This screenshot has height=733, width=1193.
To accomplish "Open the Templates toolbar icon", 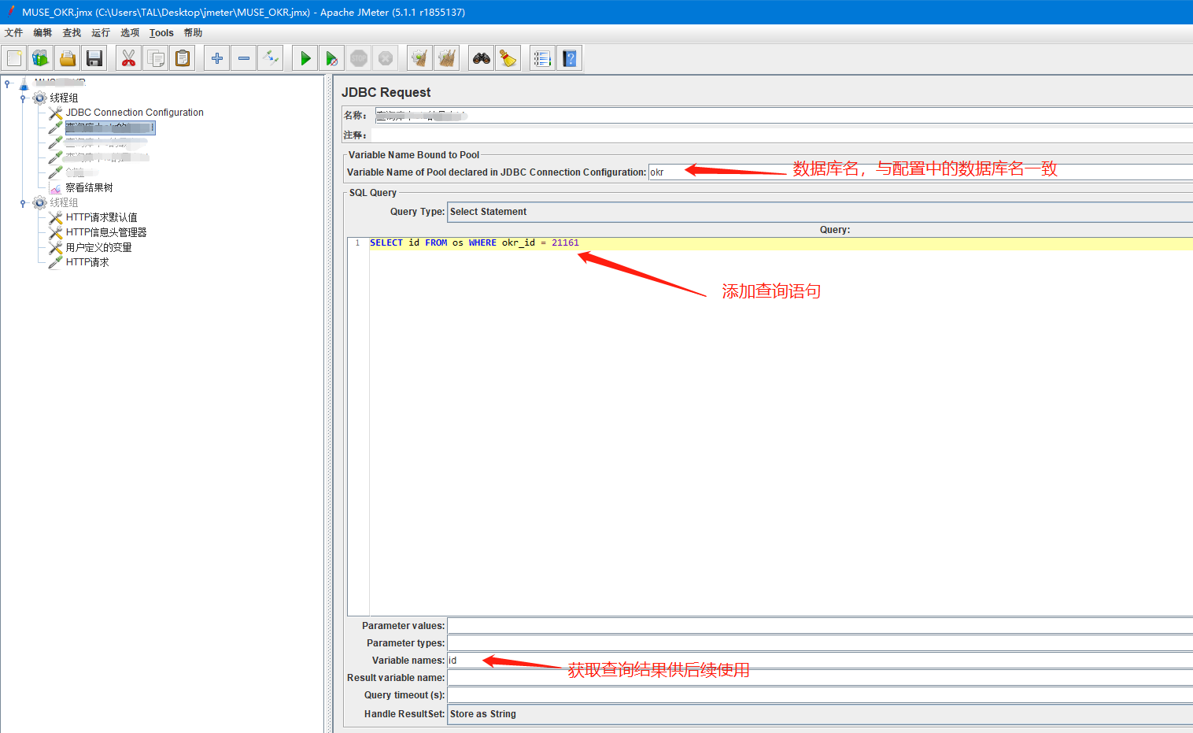I will 41,58.
